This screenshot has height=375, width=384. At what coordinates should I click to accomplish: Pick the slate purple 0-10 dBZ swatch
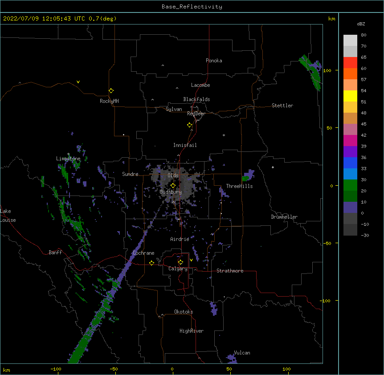[350, 208]
